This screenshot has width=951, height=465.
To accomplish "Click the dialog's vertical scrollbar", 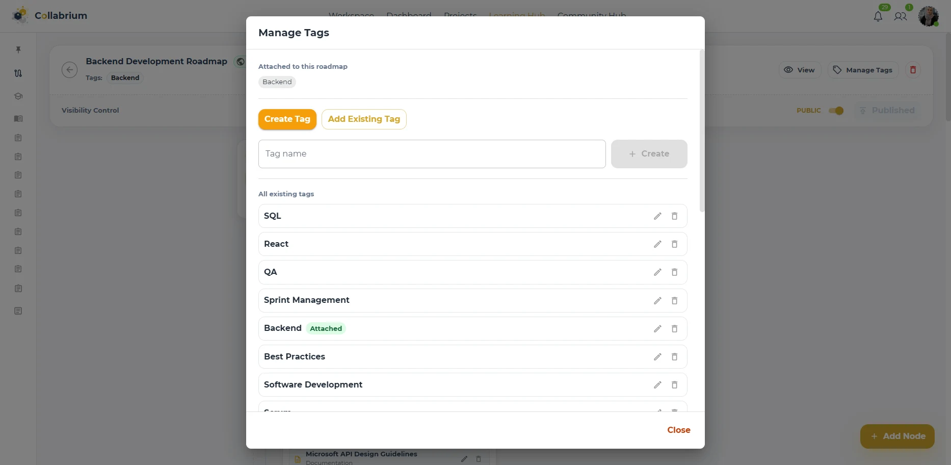I will [702, 131].
